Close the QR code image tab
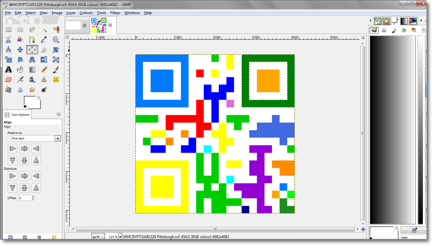 (x=110, y=25)
